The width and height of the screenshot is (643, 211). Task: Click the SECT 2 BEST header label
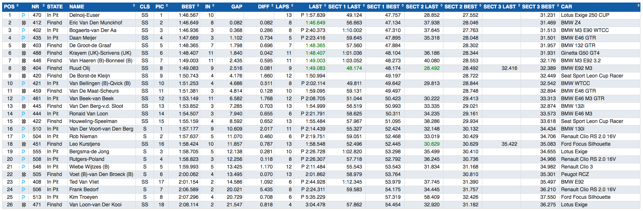pyautogui.click(x=462, y=7)
